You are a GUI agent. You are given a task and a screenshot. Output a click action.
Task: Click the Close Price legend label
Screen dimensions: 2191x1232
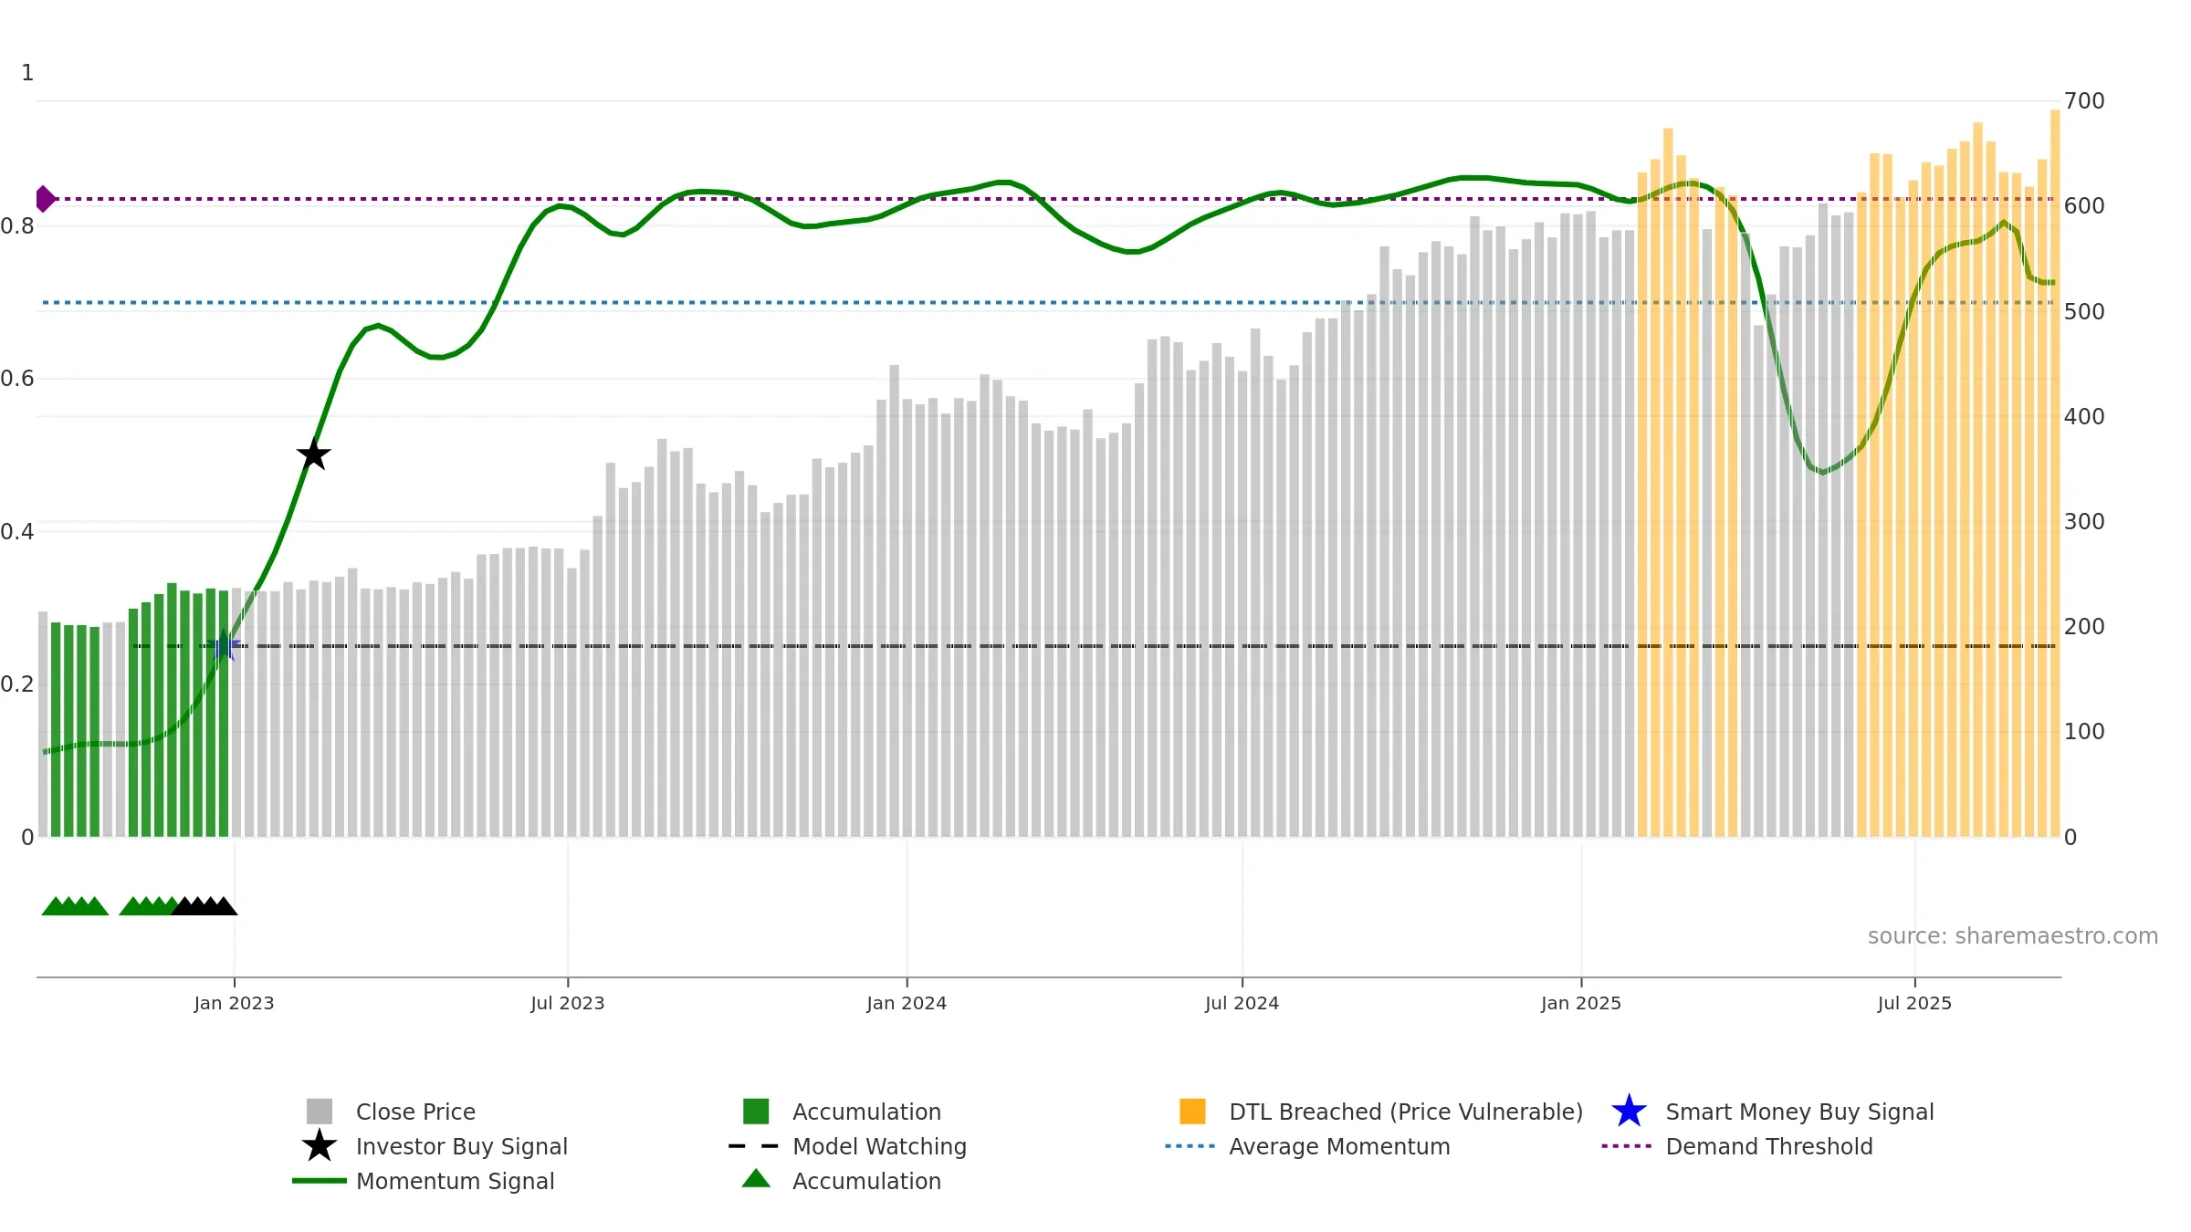click(x=415, y=1111)
